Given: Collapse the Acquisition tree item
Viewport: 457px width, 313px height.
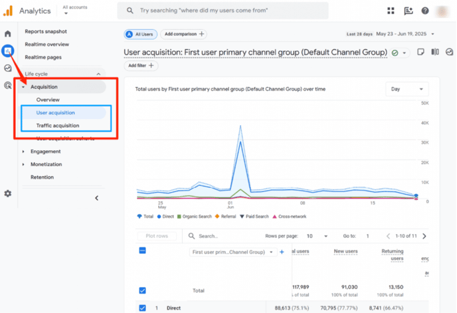Looking at the screenshot, I should pyautogui.click(x=24, y=87).
